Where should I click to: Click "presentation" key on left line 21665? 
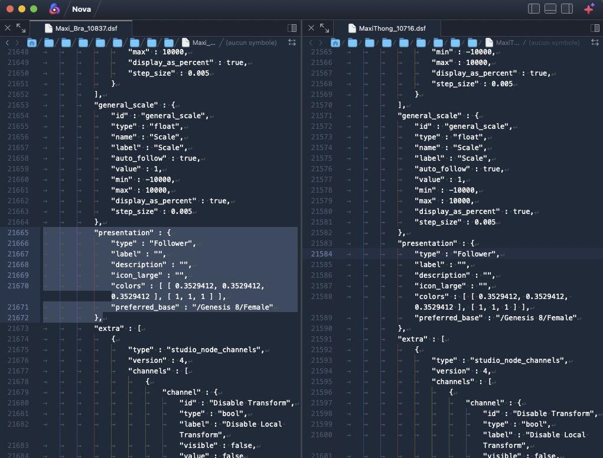click(124, 232)
